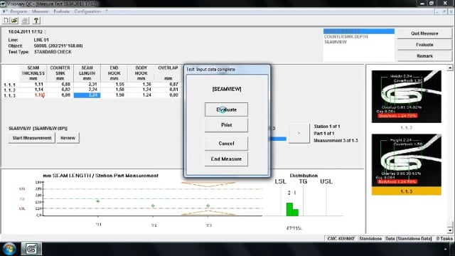Select body hook value 1,36 in row 1.1.1
This screenshot has height=256, width=455.
147,85
